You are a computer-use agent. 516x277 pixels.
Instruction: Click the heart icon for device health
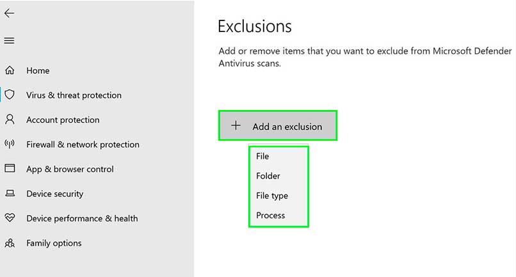[x=10, y=218]
